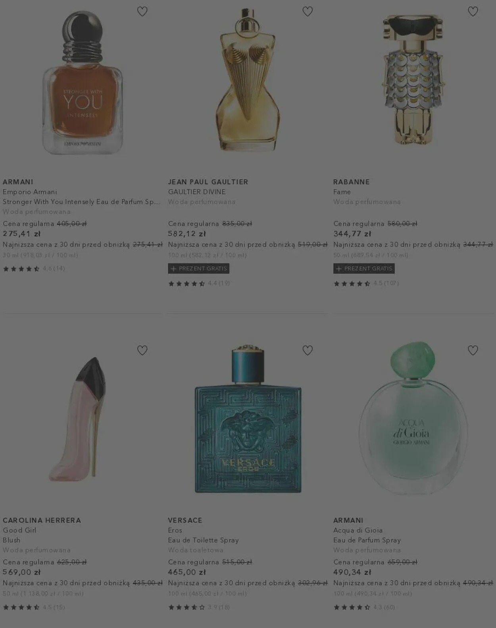496x628 pixels.
Task: Wishlist the Versace Eros heart icon
Action: [x=308, y=350]
